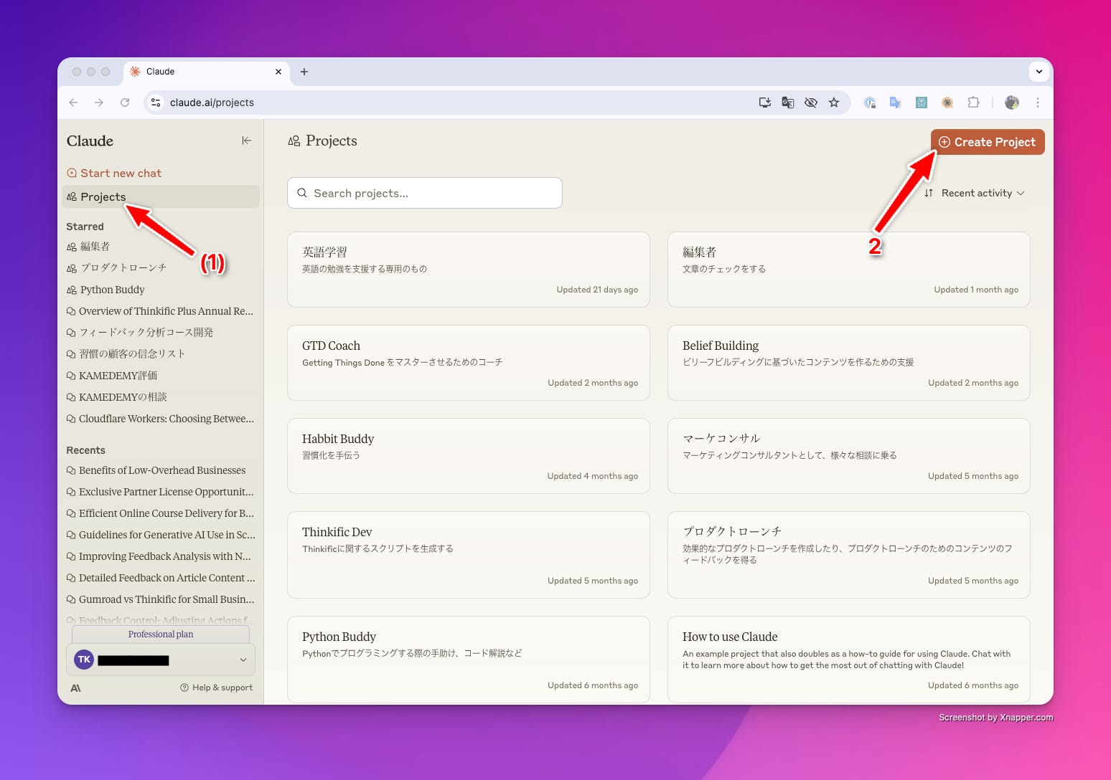Open recent Efficient Online Course Delivery chat
This screenshot has width=1111, height=780.
pos(160,513)
